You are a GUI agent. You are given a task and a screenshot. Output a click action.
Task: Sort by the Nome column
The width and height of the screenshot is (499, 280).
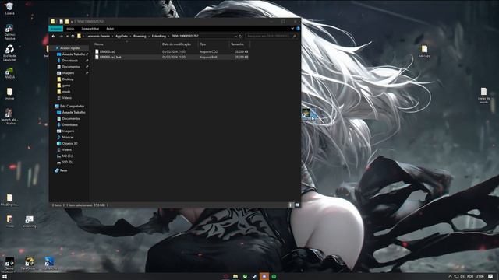(x=99, y=44)
